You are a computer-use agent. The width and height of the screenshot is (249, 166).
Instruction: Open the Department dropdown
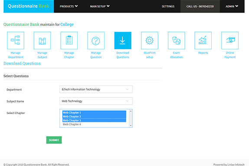click(96, 89)
